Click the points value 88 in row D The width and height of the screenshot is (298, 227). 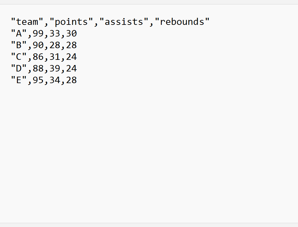click(x=38, y=68)
